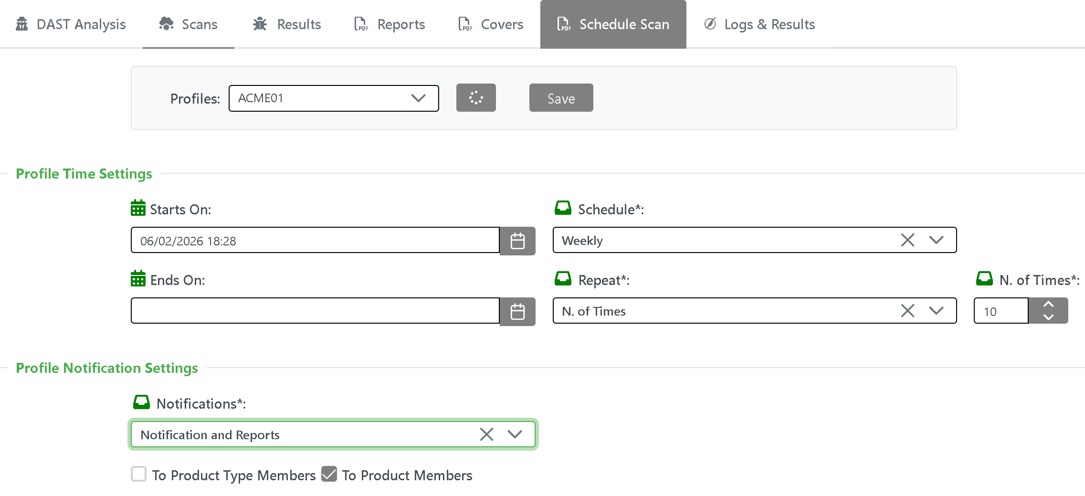Viewport: 1085px width, 496px height.
Task: Increase the N. of Times value
Action: pos(1048,305)
